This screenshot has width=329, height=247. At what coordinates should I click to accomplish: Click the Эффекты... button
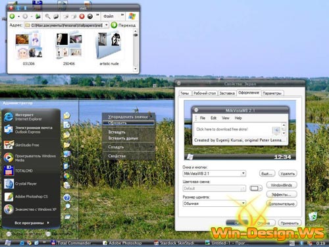pyautogui.click(x=282, y=194)
